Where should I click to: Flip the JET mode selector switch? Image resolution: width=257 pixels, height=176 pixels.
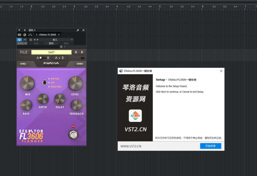(44, 82)
